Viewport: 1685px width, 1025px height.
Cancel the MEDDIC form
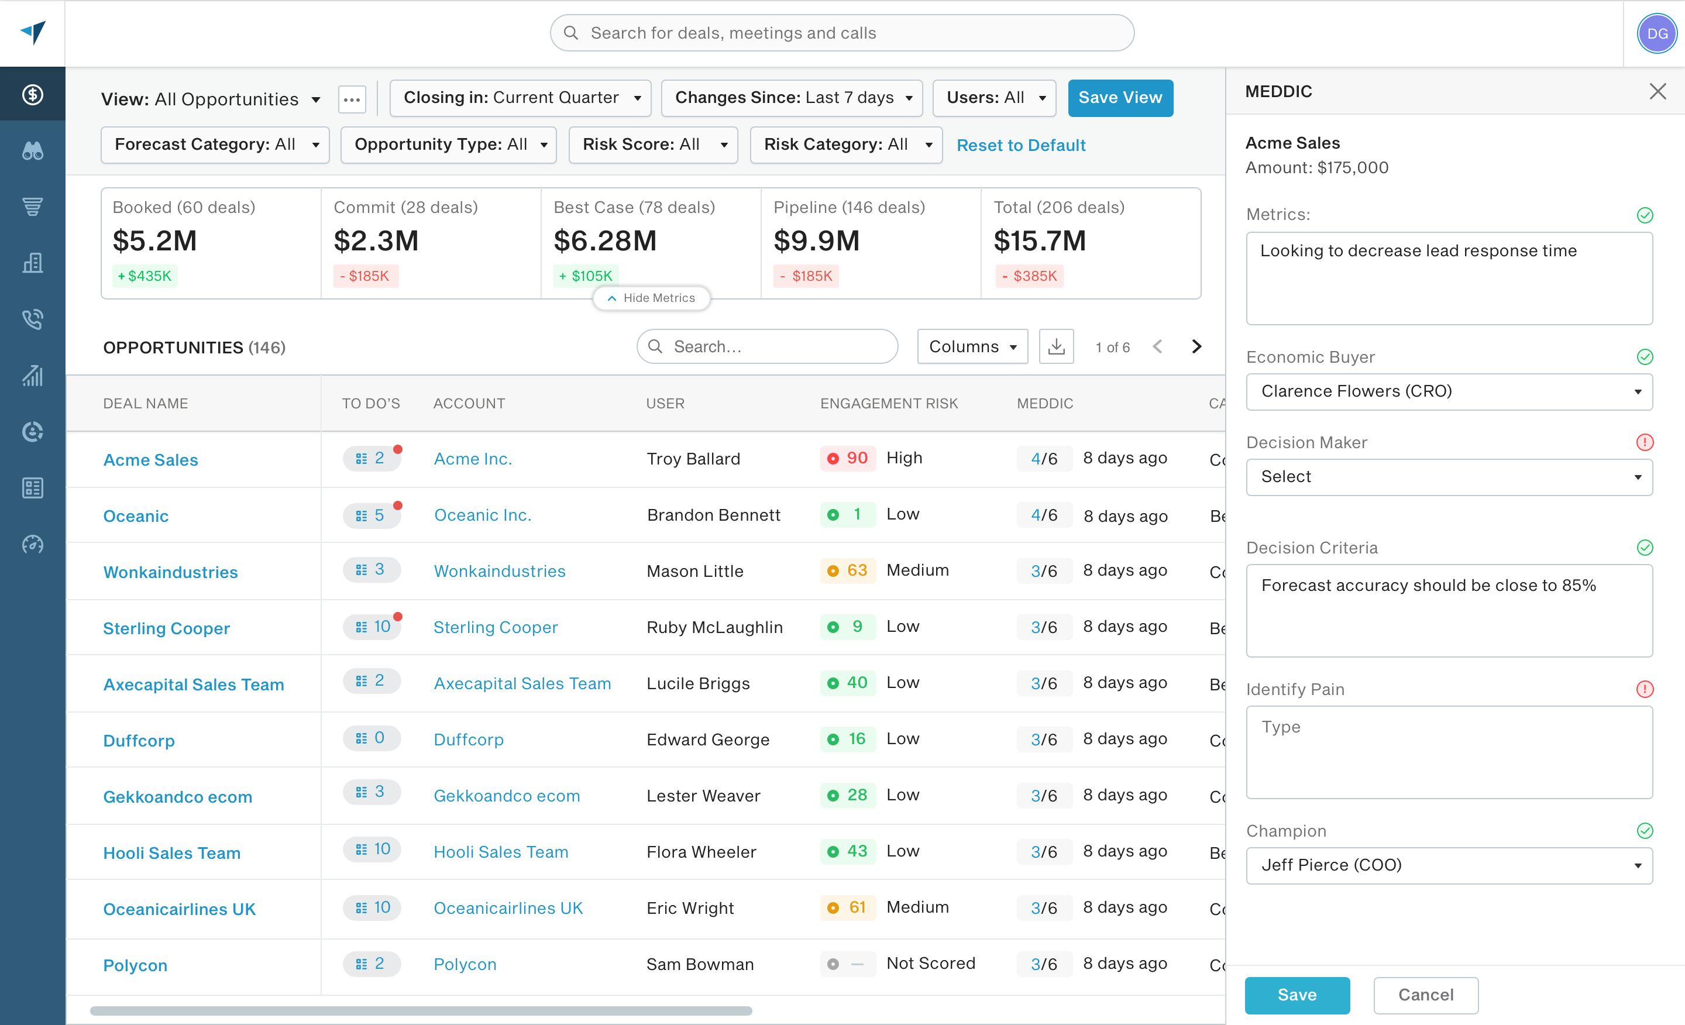1426,995
